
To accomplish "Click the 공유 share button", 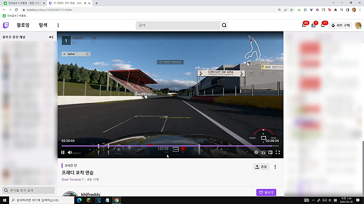I will coord(261,167).
